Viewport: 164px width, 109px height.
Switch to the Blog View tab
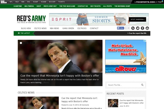(x=26, y=28)
